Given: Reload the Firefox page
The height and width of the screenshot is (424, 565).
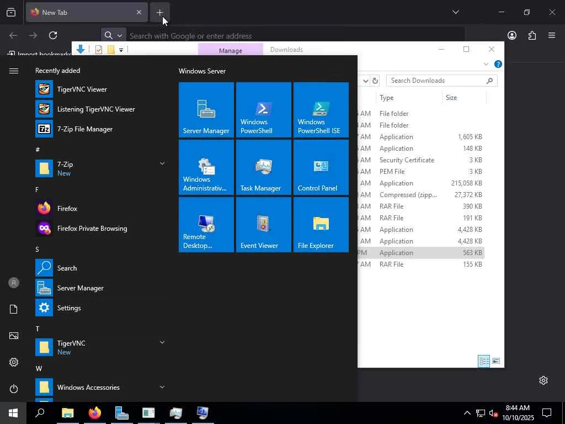Looking at the screenshot, I should click(53, 35).
